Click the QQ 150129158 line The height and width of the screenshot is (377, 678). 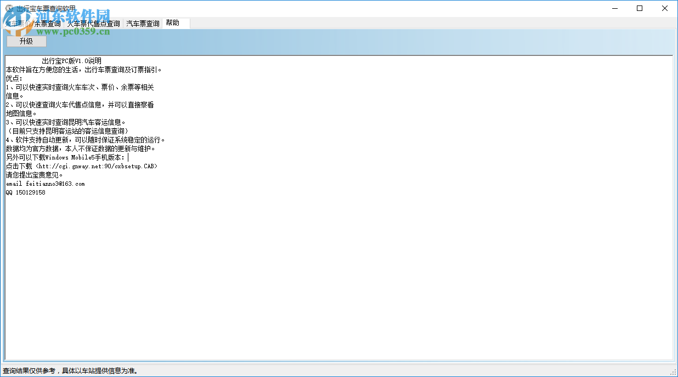[x=26, y=192]
